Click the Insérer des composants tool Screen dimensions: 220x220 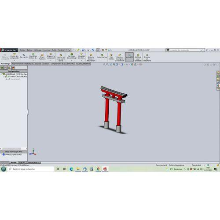pyautogui.click(x=14, y=56)
